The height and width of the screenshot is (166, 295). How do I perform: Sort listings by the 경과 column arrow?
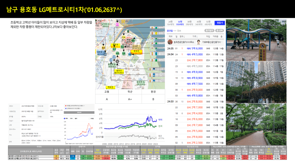pos(184,37)
